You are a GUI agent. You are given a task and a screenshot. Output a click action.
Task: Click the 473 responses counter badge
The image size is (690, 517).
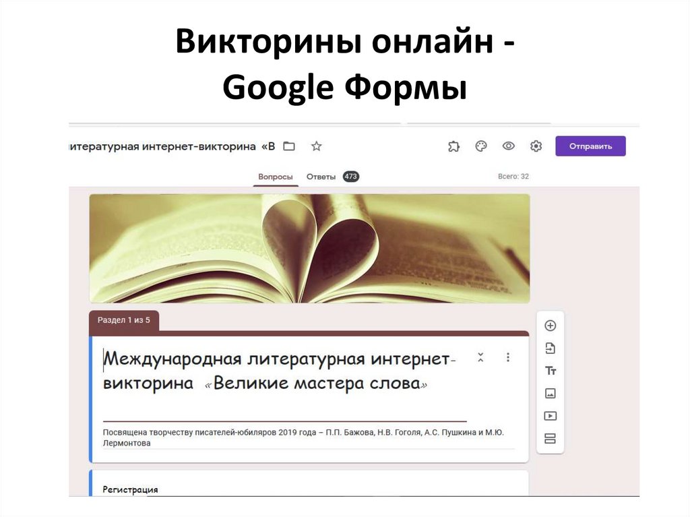coord(352,176)
